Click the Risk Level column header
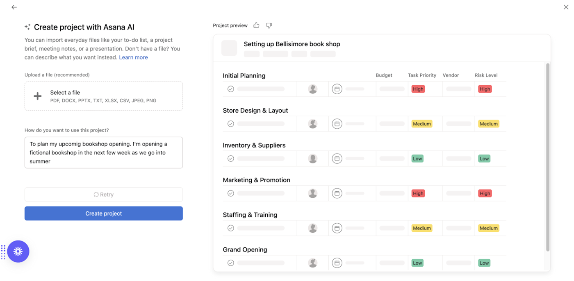This screenshot has height=281, width=574. click(486, 75)
